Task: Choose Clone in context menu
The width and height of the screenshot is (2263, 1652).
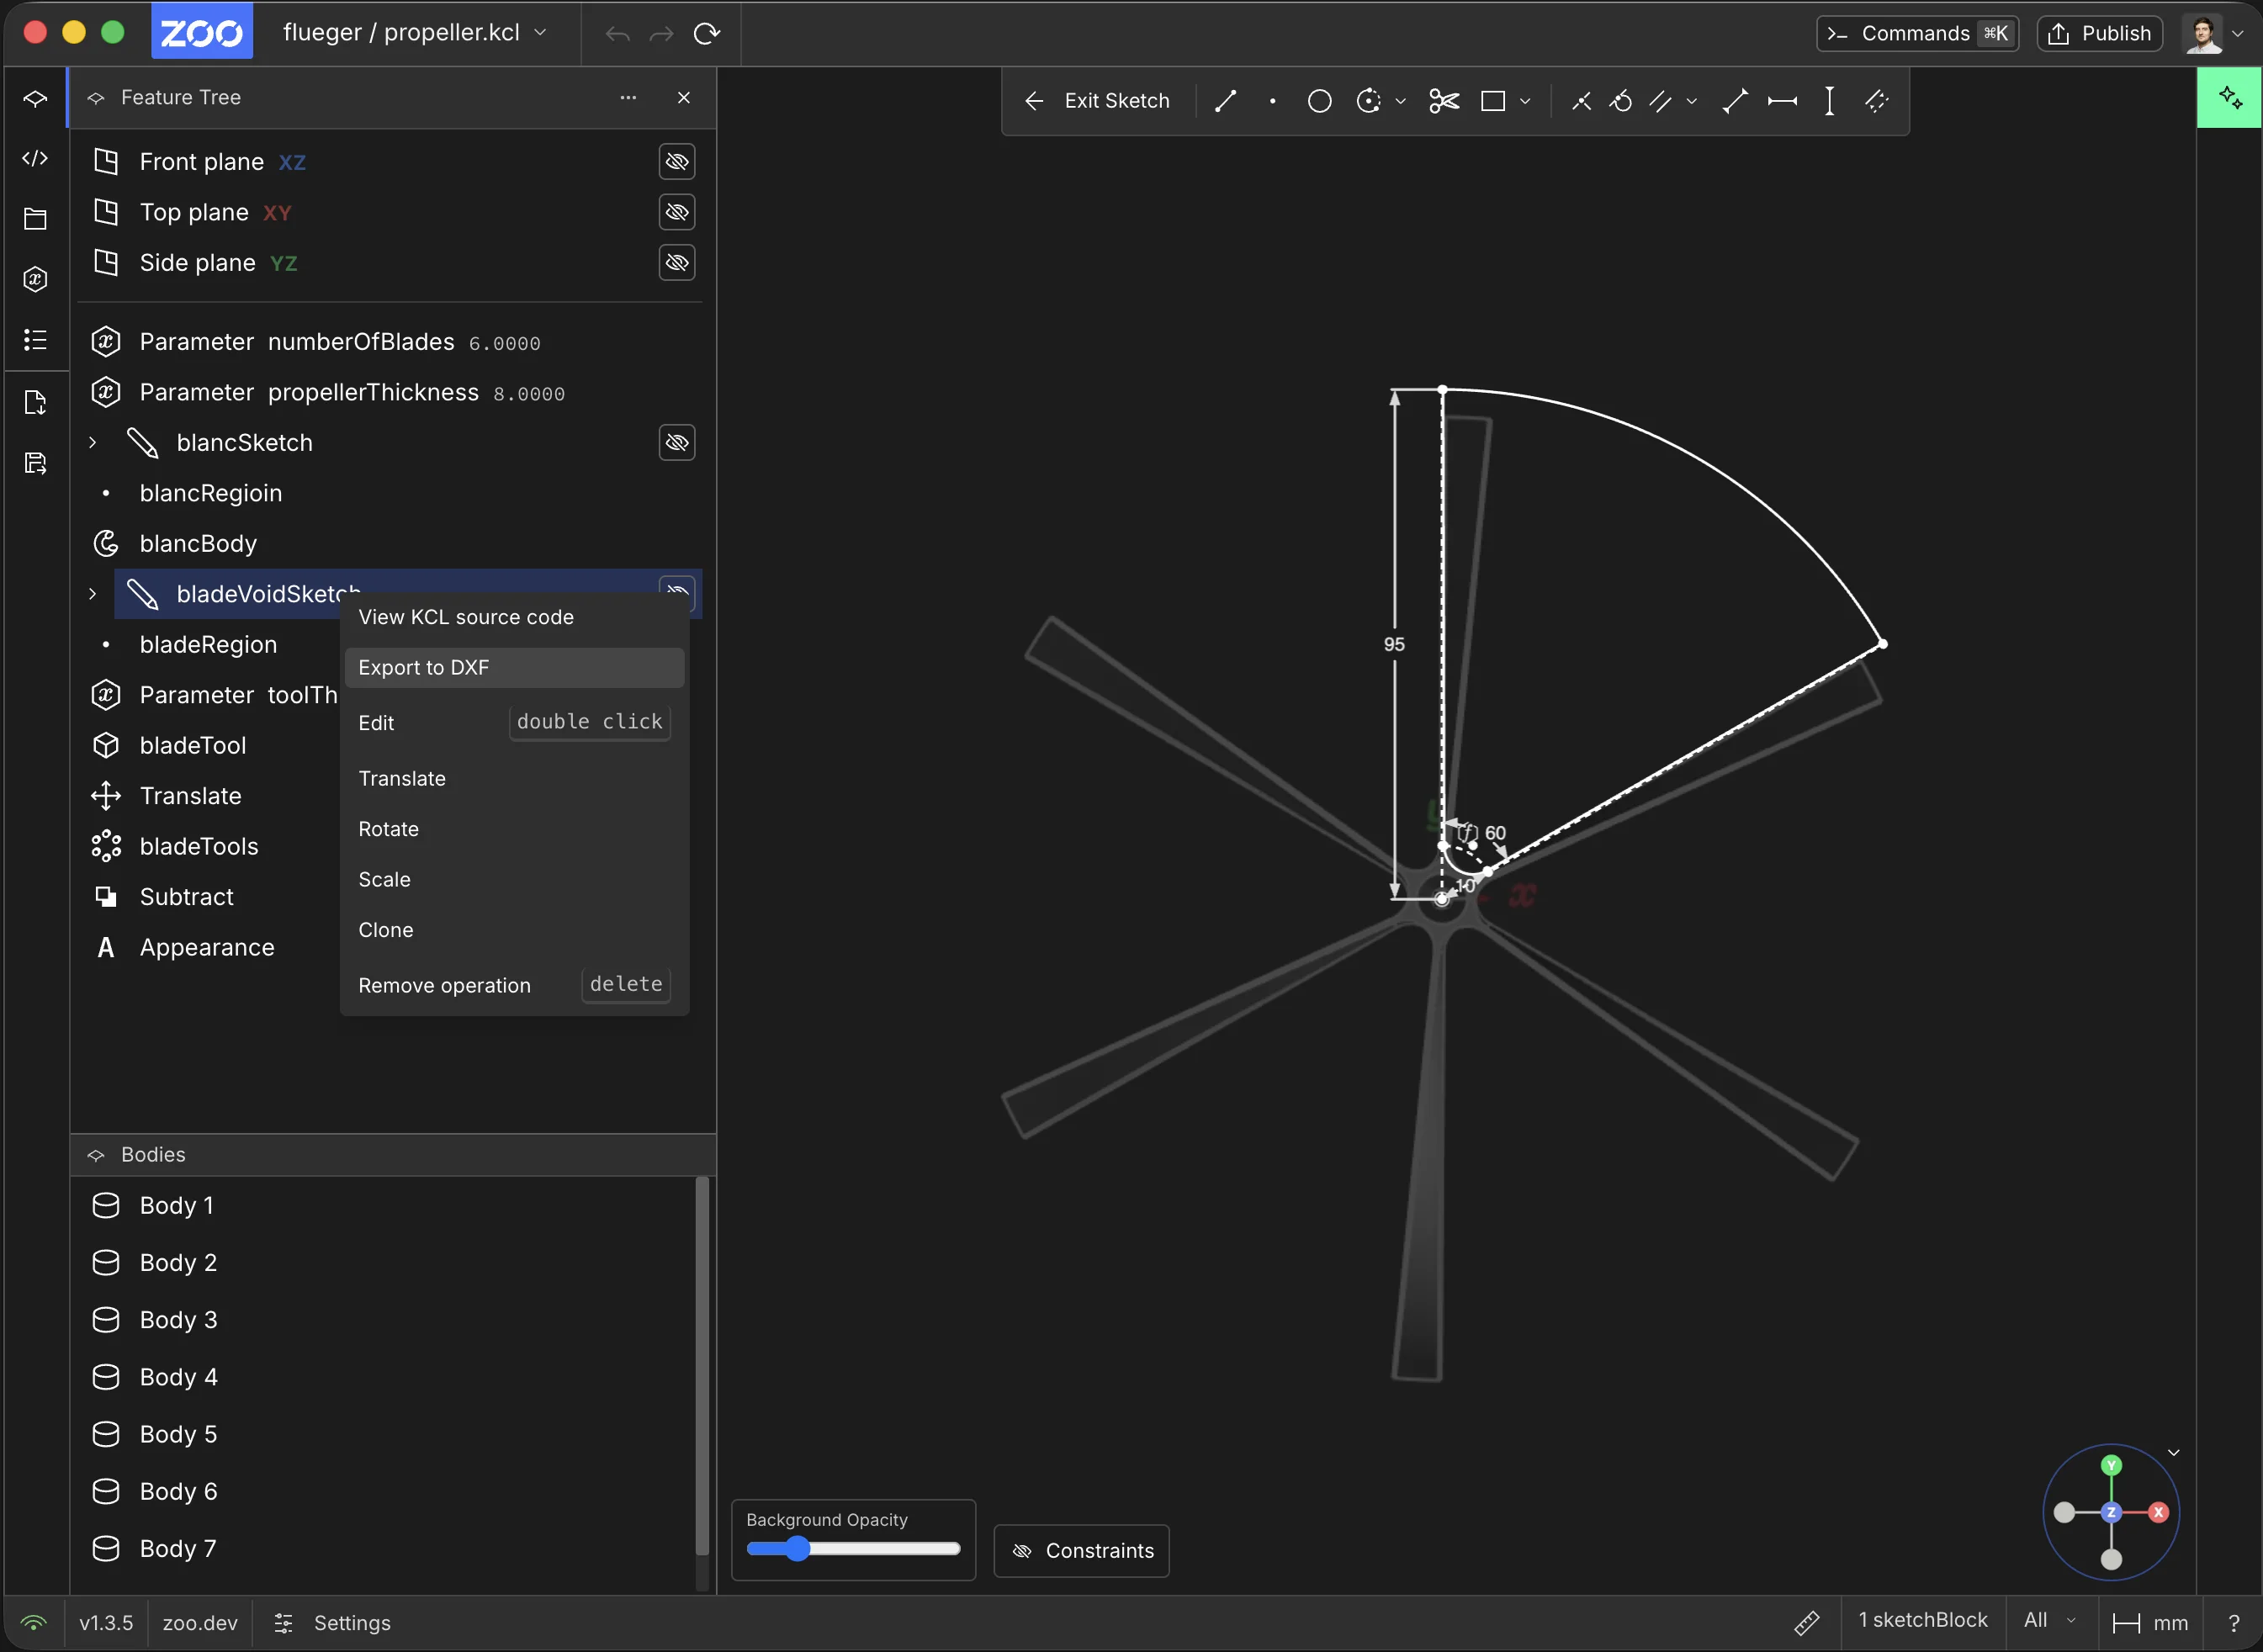Action: click(x=514, y=930)
